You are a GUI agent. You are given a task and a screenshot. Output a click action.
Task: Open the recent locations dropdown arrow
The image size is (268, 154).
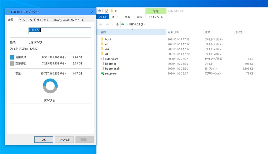(x=113, y=25)
